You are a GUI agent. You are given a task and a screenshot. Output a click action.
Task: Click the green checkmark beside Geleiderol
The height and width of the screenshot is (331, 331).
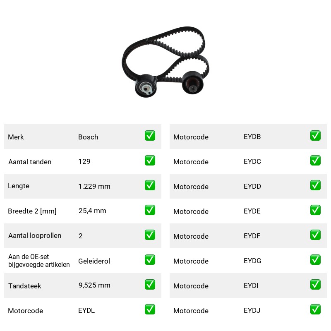[x=150, y=260]
